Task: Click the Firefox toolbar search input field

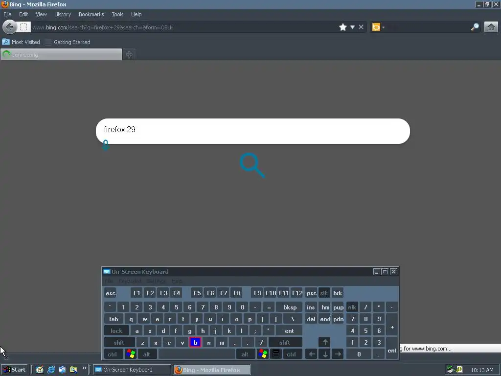Action: click(428, 27)
